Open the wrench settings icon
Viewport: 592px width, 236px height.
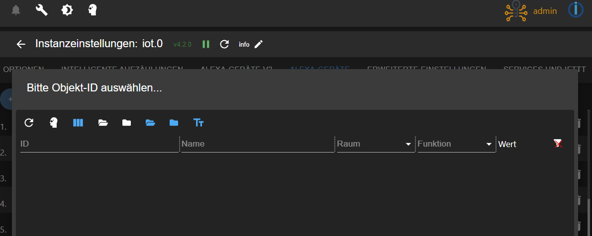(x=42, y=10)
